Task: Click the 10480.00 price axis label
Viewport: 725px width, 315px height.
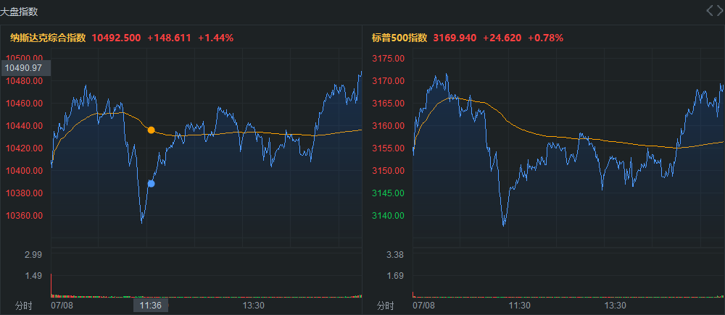Action: click(24, 81)
